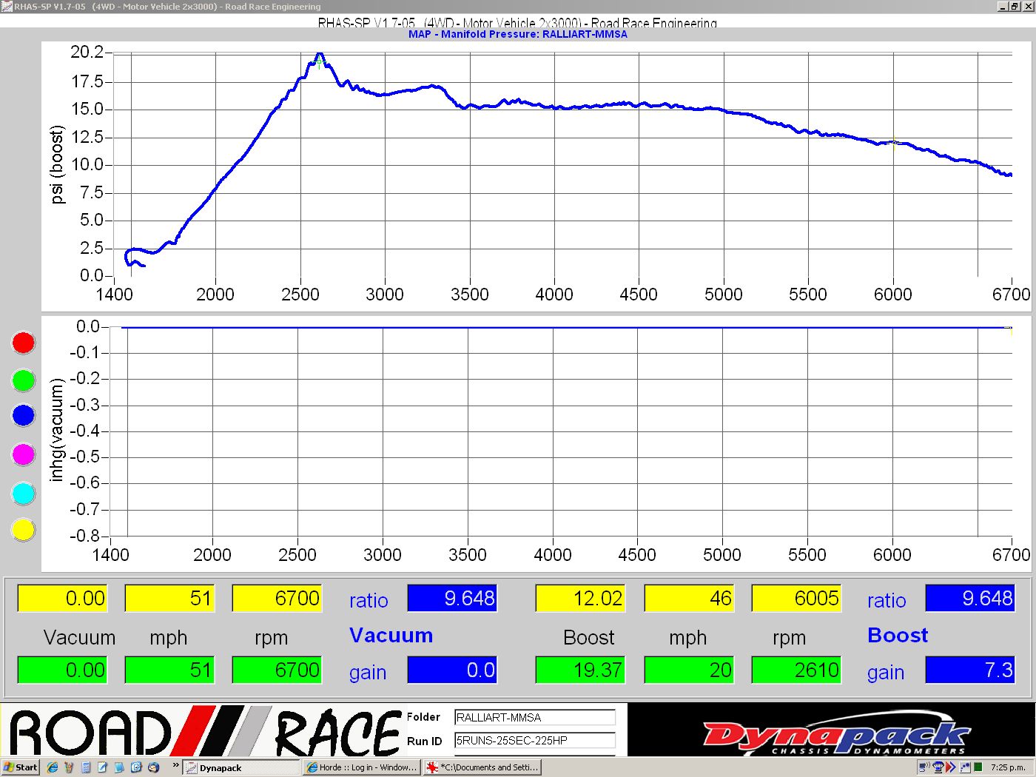This screenshot has height=777, width=1036.
Task: Click the Dynapack Chassis Dynamometers logo
Action: click(833, 736)
